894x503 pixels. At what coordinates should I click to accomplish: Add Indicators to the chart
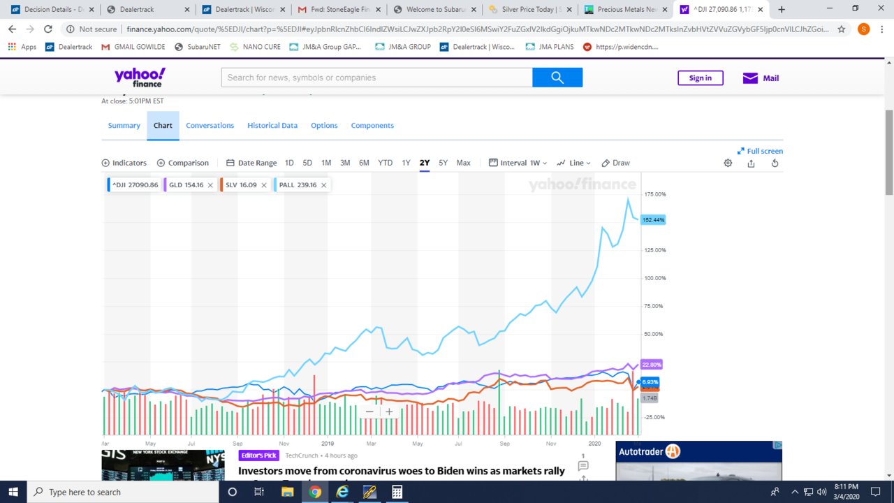click(x=124, y=163)
